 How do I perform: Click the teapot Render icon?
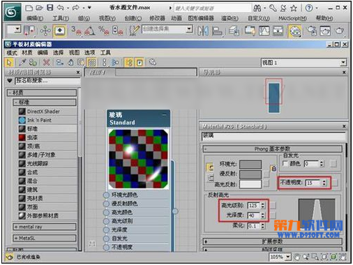click(x=340, y=31)
